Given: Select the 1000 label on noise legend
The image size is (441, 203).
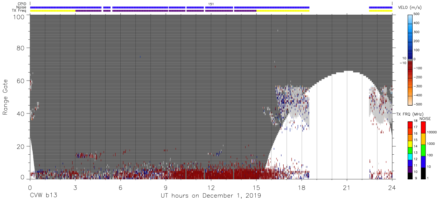Looking at the screenshot, I should click(x=431, y=144).
